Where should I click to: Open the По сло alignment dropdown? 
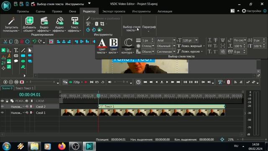(x=245, y=40)
